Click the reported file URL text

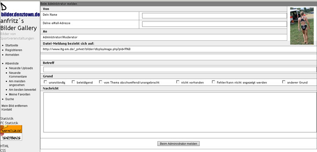click(x=86, y=49)
